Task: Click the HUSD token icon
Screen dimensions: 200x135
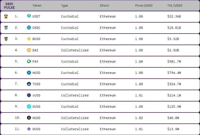Action: [x=29, y=73]
